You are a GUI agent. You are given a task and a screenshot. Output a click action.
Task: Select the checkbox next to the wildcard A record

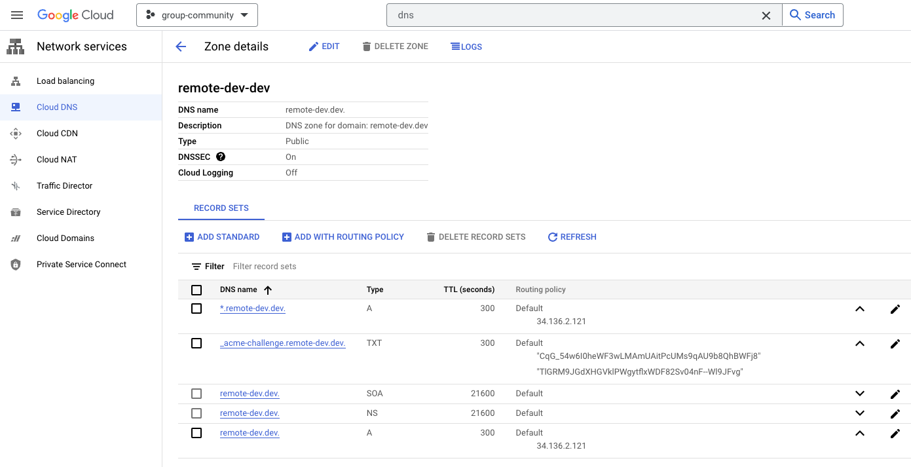[x=196, y=308]
